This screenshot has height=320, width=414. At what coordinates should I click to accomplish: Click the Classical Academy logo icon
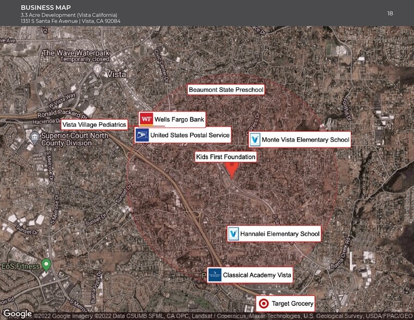[214, 275]
